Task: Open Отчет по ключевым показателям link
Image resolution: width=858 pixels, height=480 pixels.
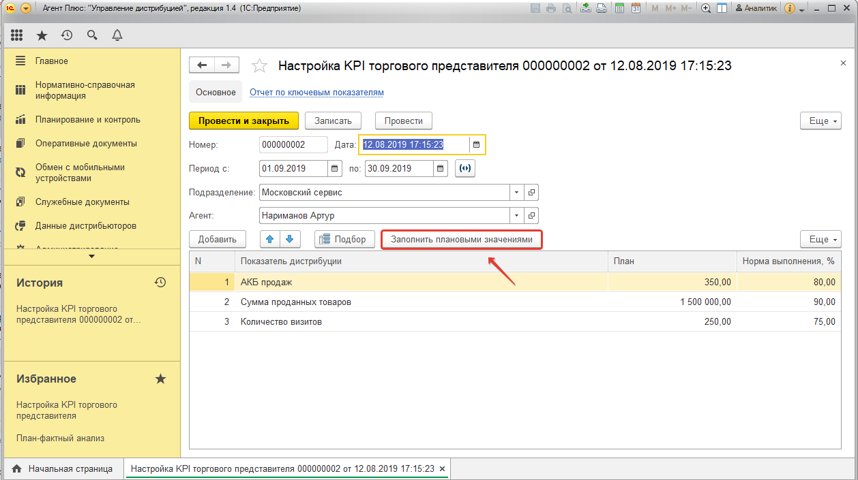Action: coord(316,92)
